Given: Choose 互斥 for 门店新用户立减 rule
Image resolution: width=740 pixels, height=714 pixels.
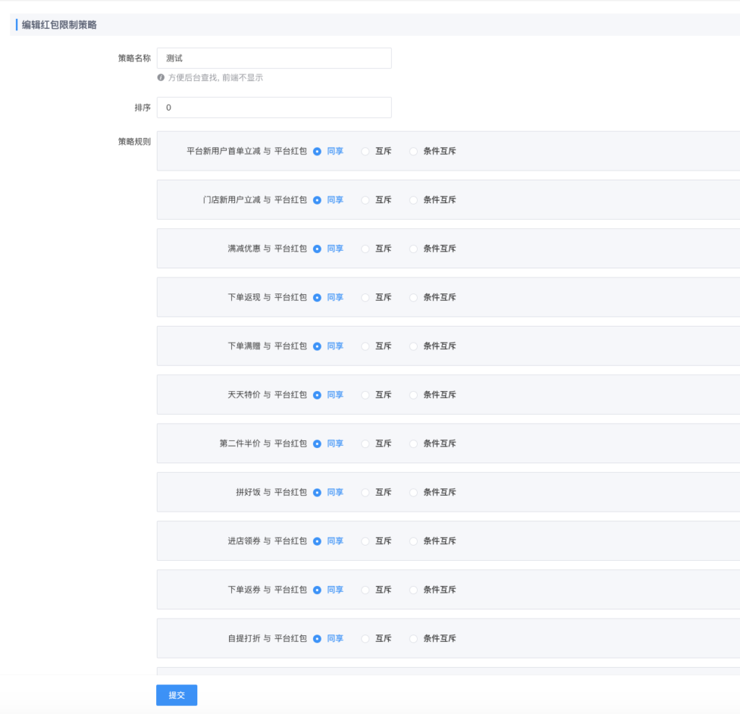Looking at the screenshot, I should 366,200.
